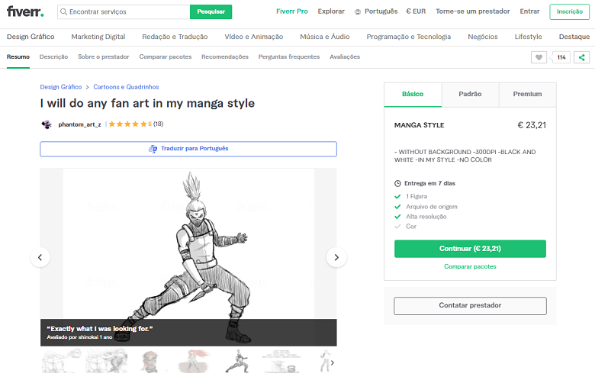Screen dimensions: 595x380
Task: Favorite this gig with heart icon
Action: pyautogui.click(x=539, y=57)
